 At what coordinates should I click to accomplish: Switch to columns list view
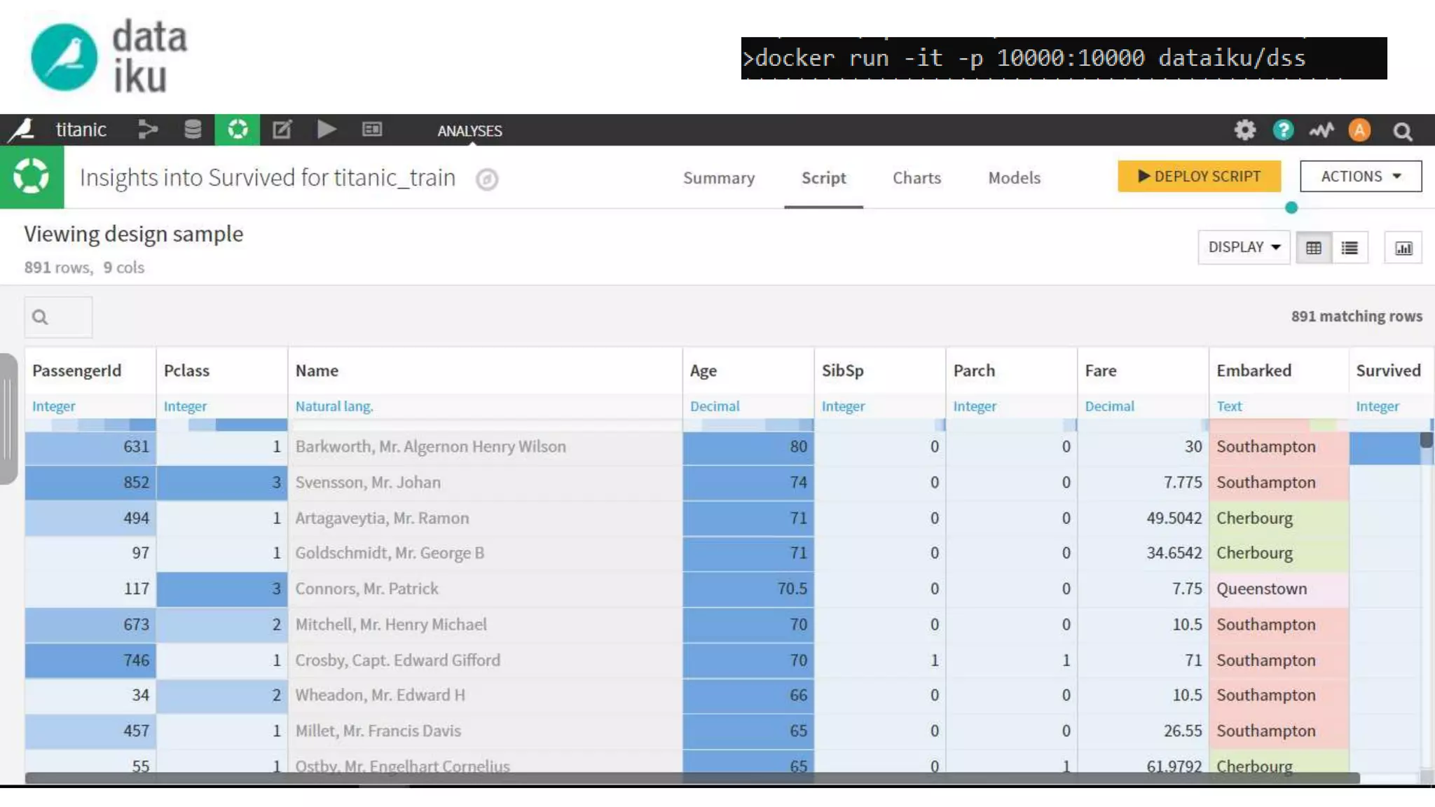[x=1350, y=248]
